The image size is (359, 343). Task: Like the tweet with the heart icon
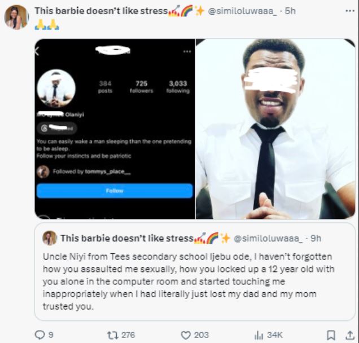pyautogui.click(x=186, y=335)
